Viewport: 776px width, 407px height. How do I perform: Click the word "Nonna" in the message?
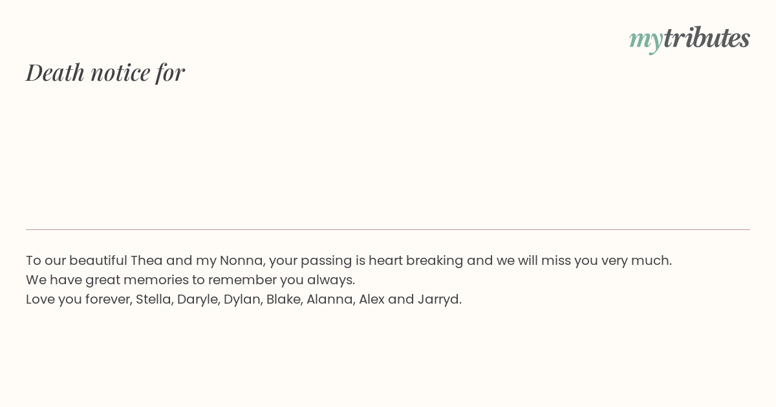point(241,260)
